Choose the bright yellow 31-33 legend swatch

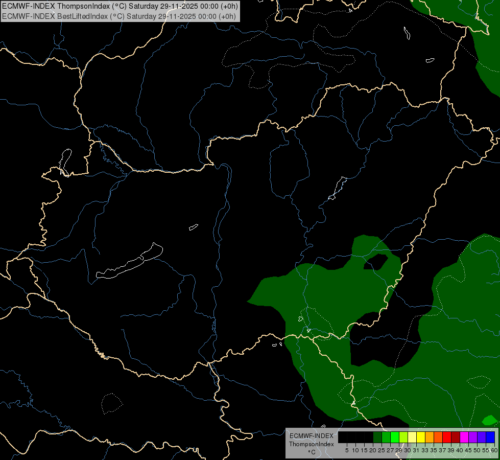(x=421, y=437)
